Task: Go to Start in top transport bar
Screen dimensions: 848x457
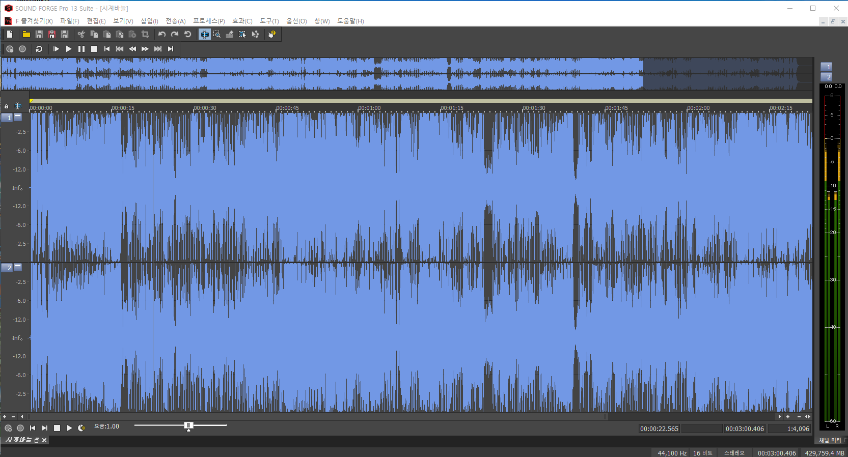Action: click(107, 49)
